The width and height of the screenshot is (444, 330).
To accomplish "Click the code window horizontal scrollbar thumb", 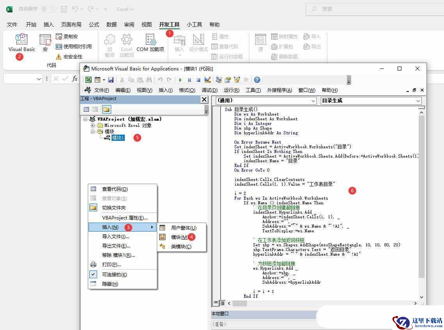I will tap(240, 303).
